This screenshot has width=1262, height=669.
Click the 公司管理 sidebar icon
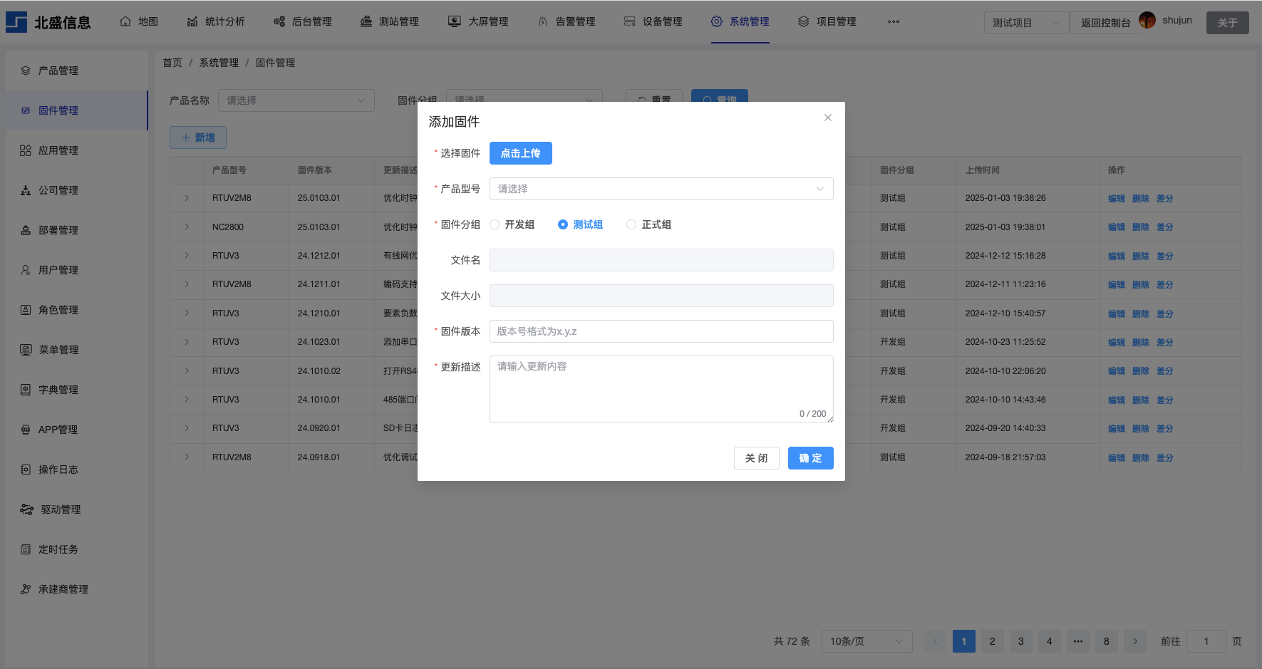tap(26, 190)
